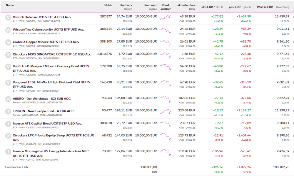Open sparkline chart of VanEck Defense ETF
294x176 pixels.
tap(166, 18)
